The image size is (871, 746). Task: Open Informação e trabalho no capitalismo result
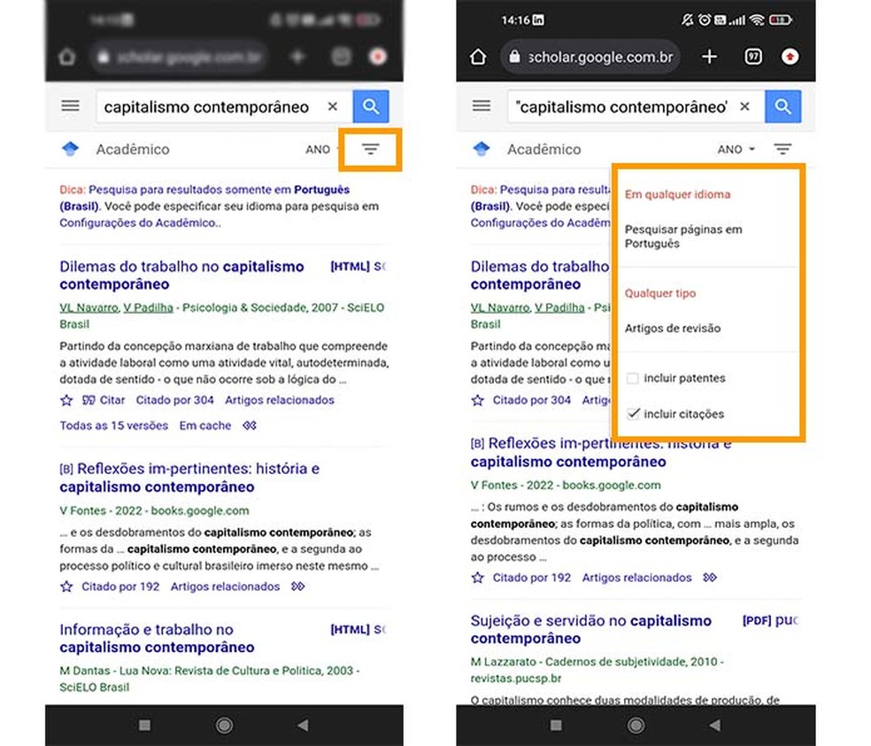[x=157, y=638]
